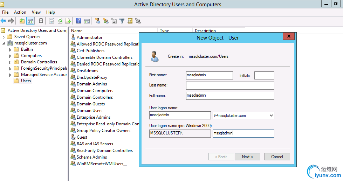
Task: Click the refresh toolbar icon
Action: [60, 21]
